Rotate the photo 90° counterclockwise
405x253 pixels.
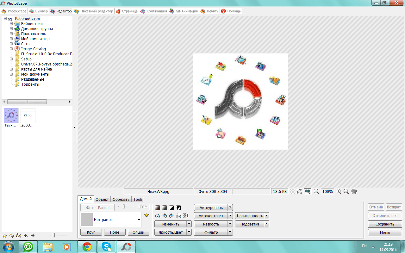click(x=165, y=216)
